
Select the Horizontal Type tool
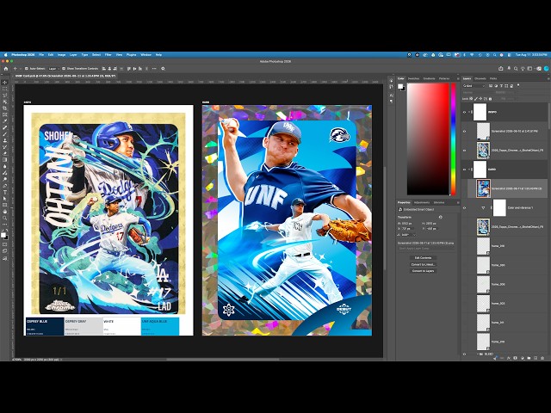(4, 192)
